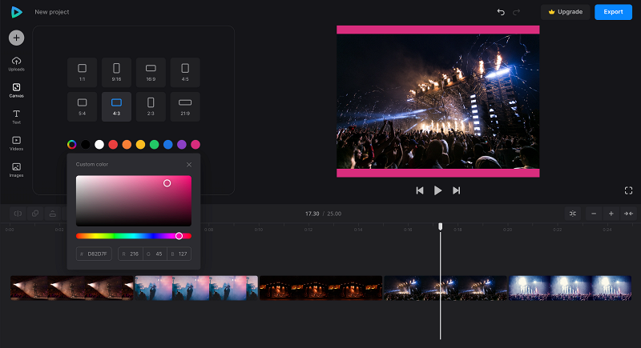Click the concert video preview canvas

[437, 101]
